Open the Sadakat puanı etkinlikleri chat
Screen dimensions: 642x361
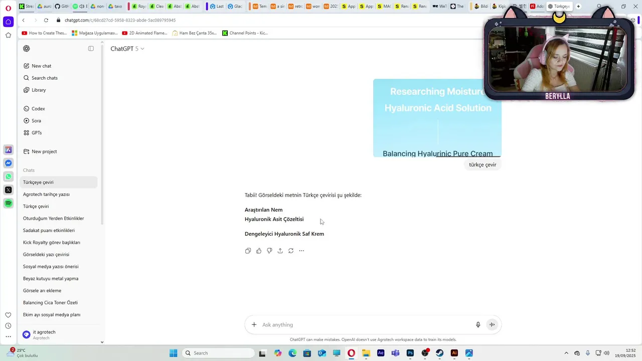point(59,231)
